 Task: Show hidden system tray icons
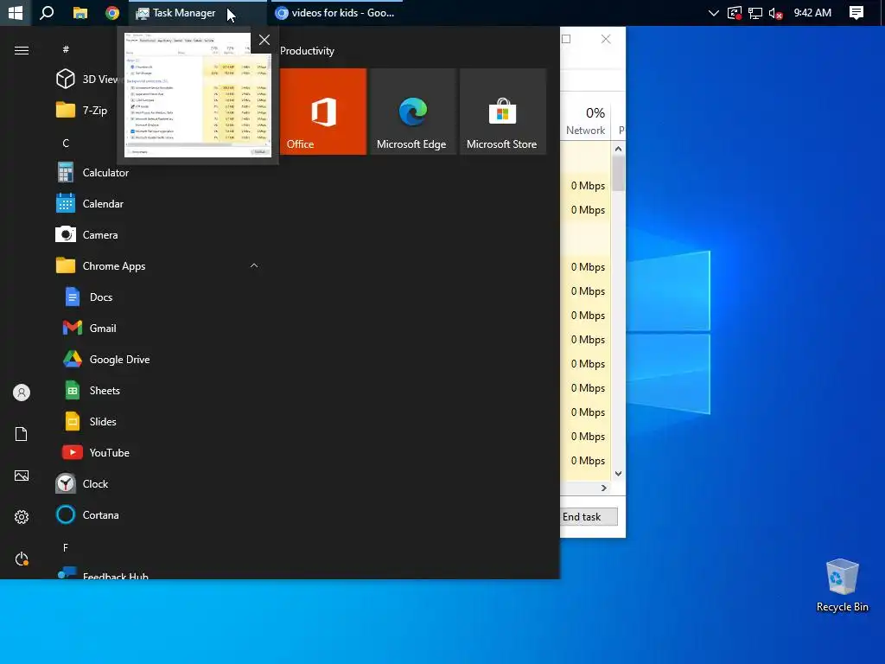coord(713,12)
